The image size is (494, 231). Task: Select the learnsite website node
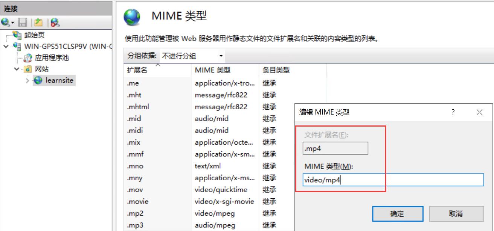(x=59, y=80)
